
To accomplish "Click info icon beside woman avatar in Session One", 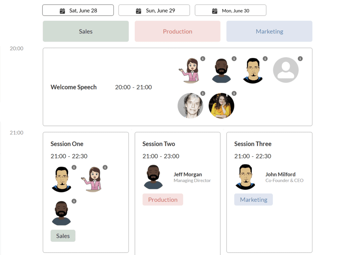I will (105, 167).
